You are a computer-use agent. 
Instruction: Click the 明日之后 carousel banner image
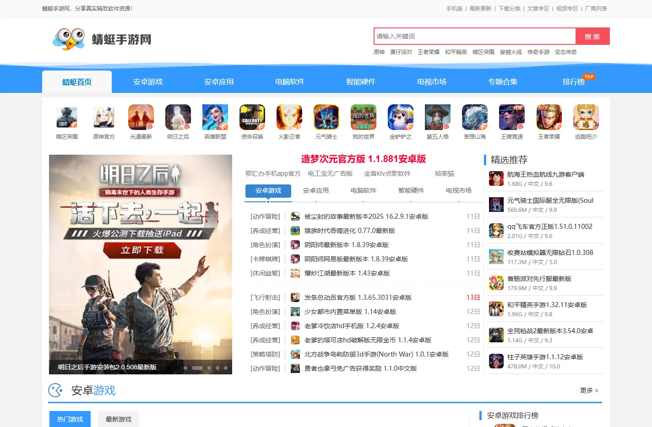(141, 265)
